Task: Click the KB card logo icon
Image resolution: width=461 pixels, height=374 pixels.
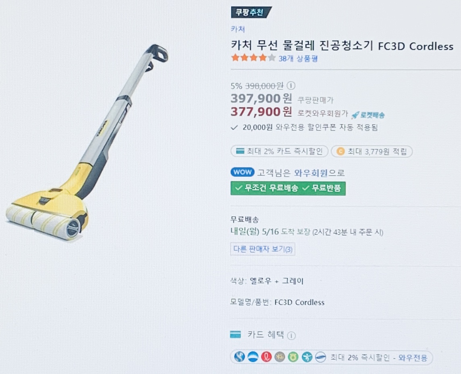Action: [x=280, y=357]
